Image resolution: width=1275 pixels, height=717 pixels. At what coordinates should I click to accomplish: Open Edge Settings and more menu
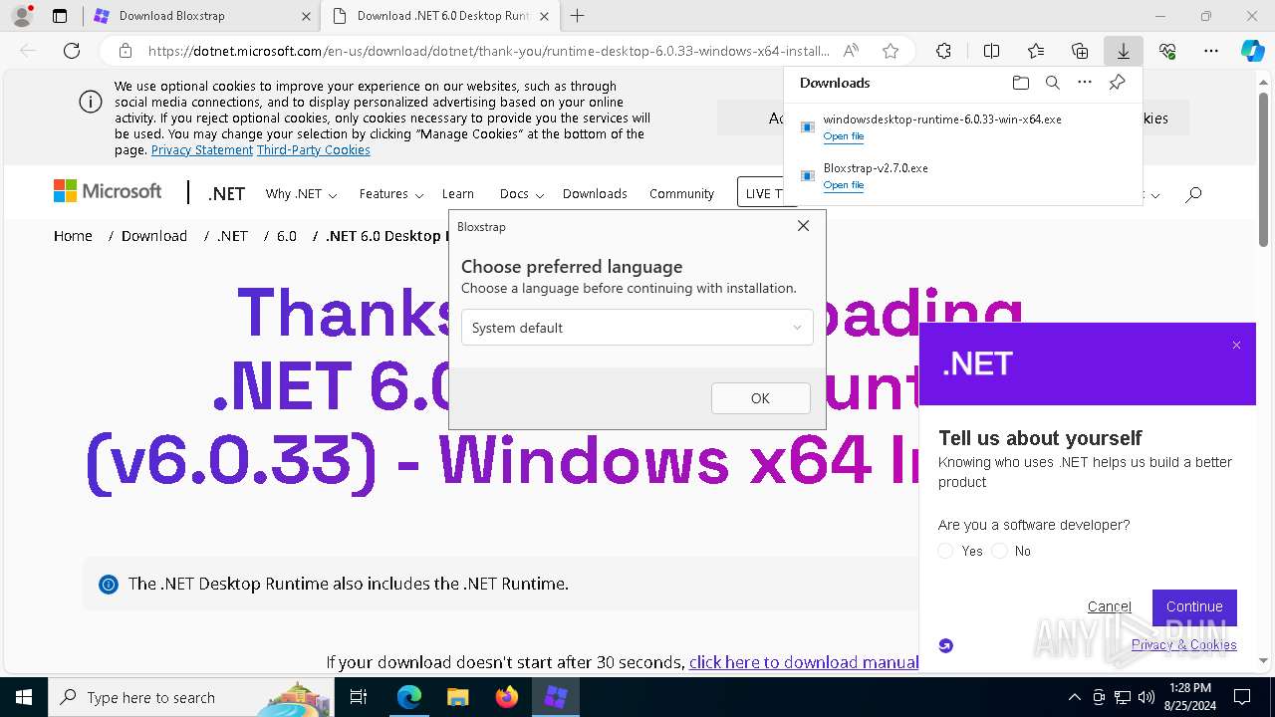[x=1211, y=51]
